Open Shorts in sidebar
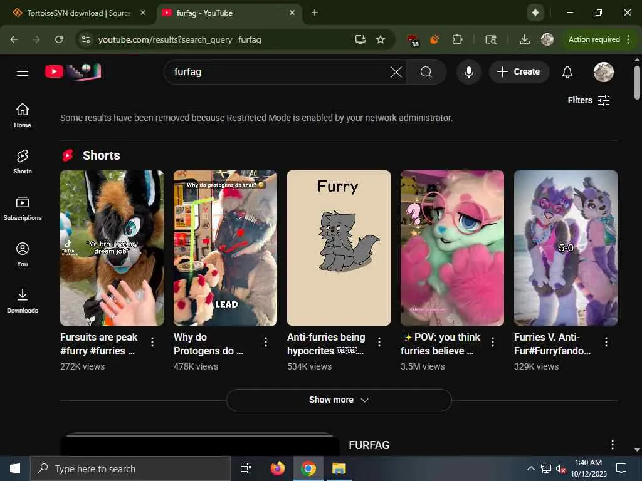Image resolution: width=642 pixels, height=481 pixels. pyautogui.click(x=23, y=162)
